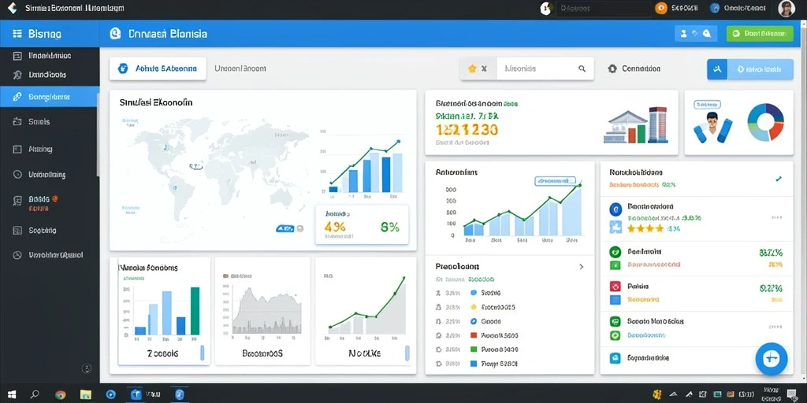Click the blue pill handle in the bar chart card
This screenshot has height=403, width=807.
tap(202, 353)
